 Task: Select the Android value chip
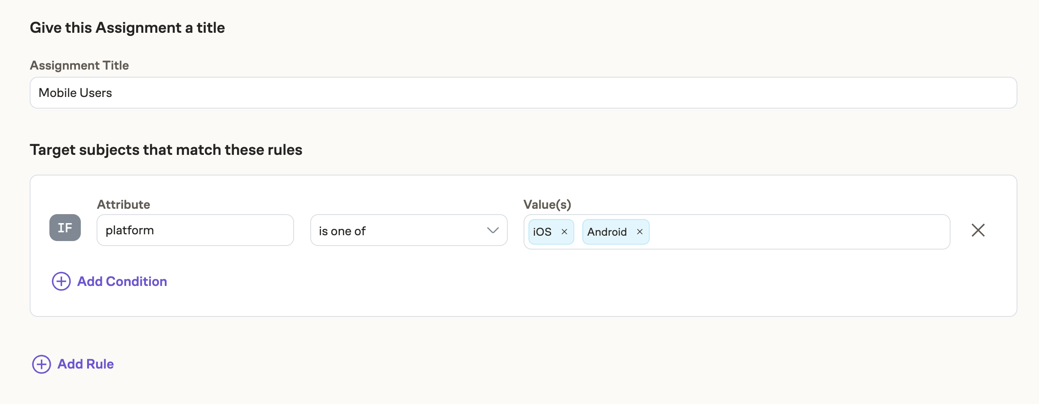(x=607, y=232)
